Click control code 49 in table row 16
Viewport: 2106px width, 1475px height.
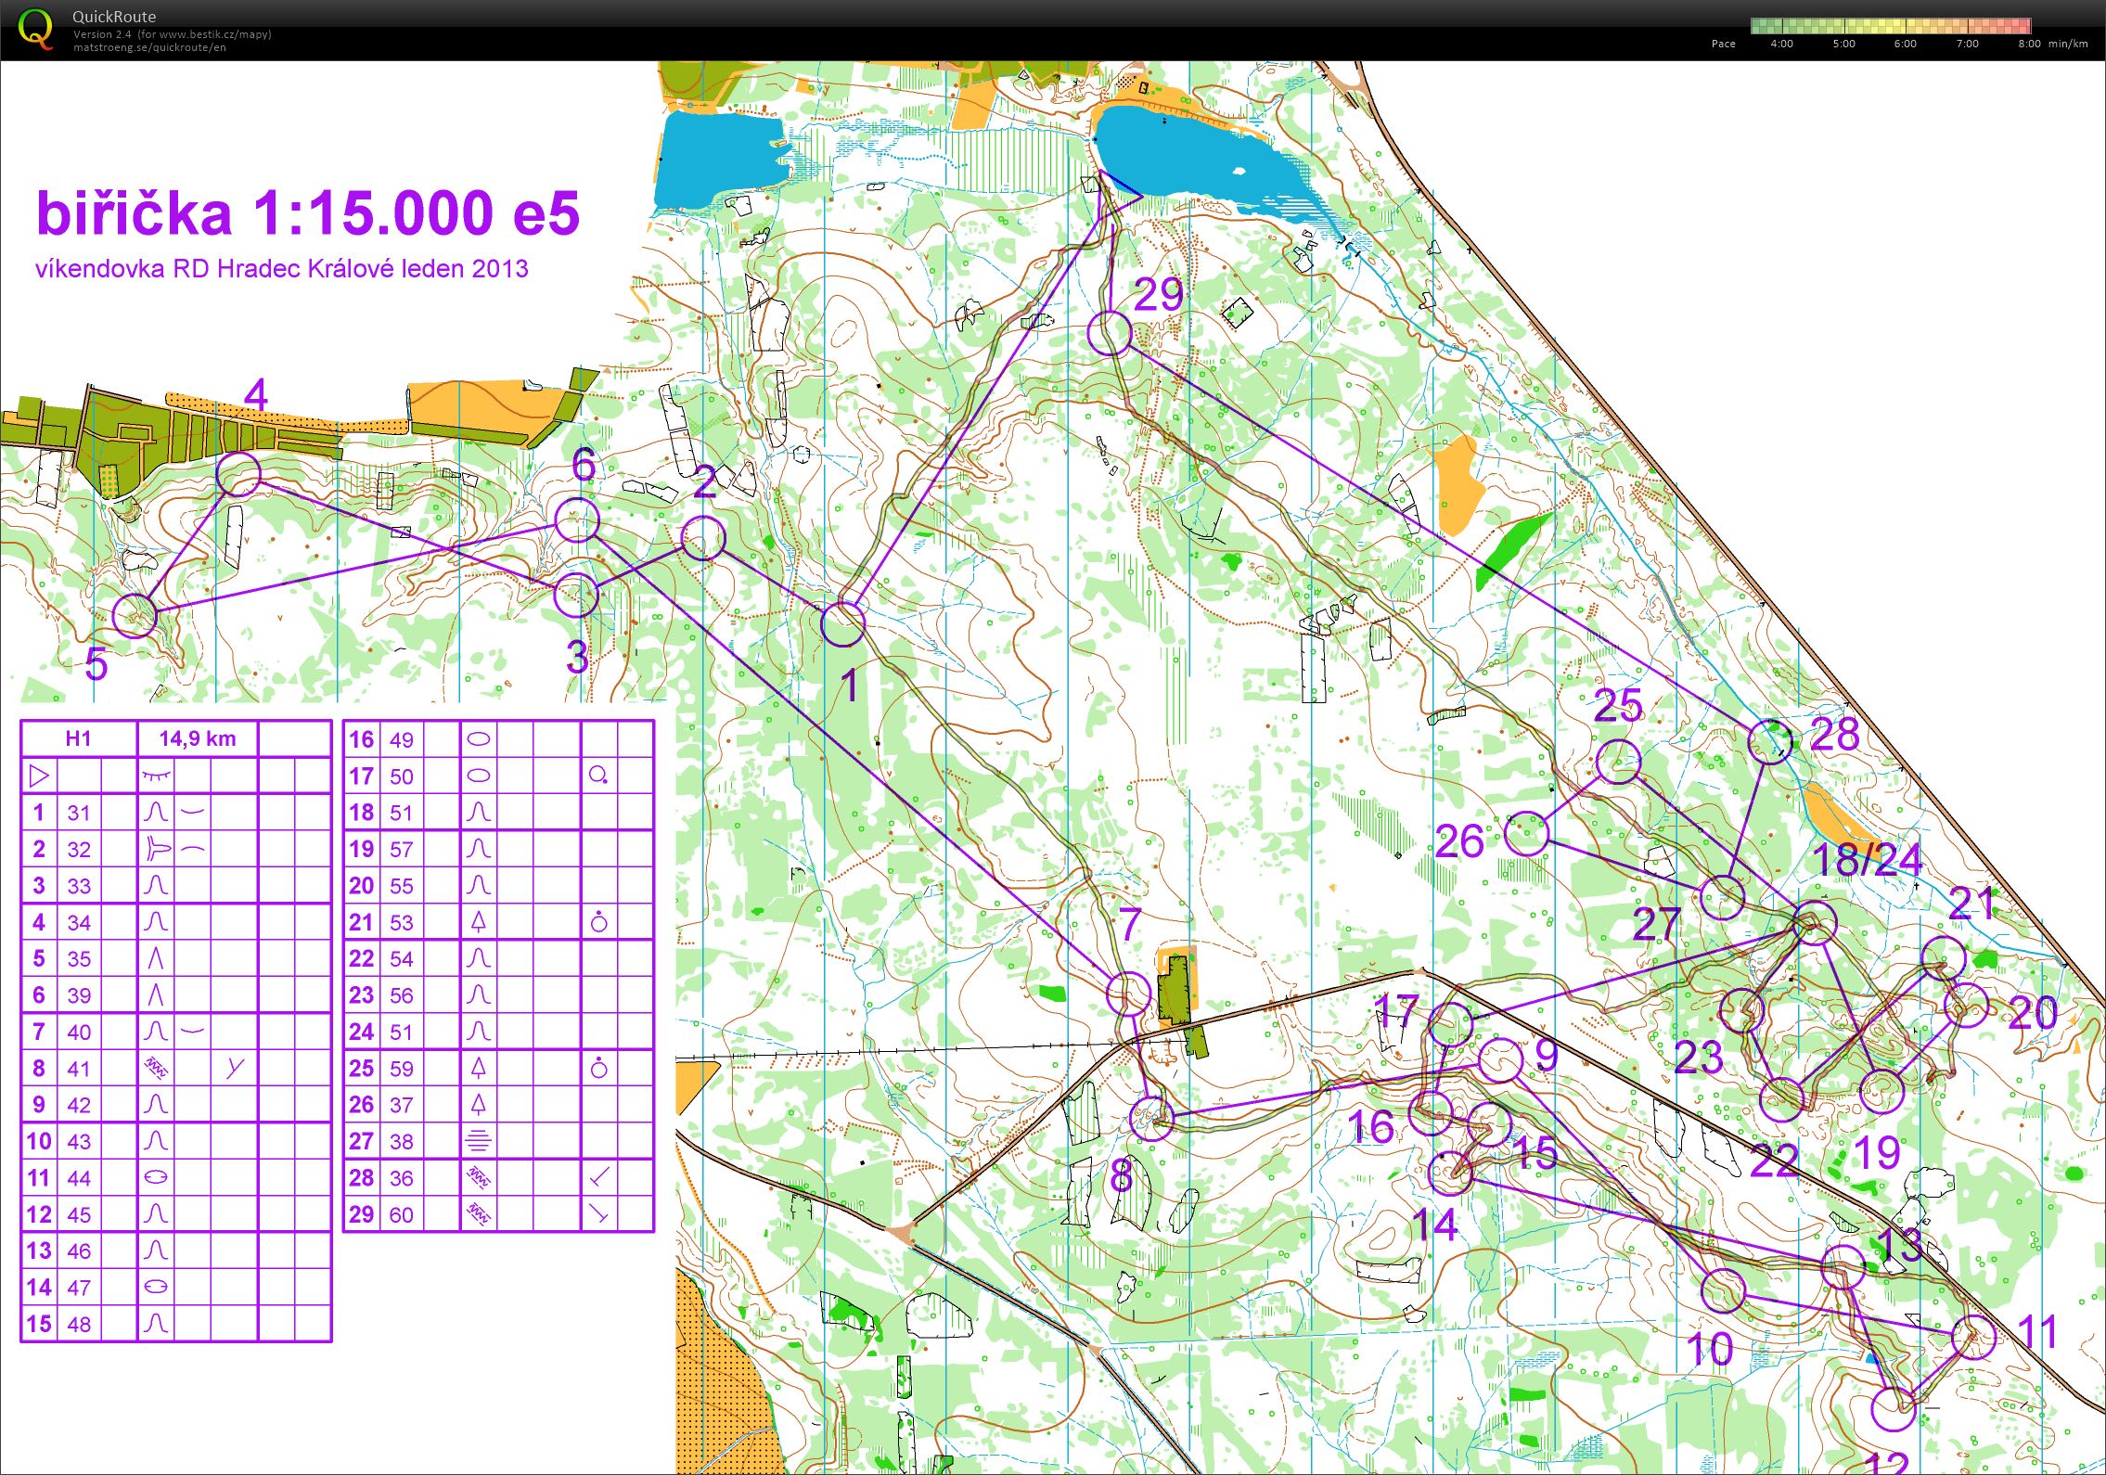[401, 739]
